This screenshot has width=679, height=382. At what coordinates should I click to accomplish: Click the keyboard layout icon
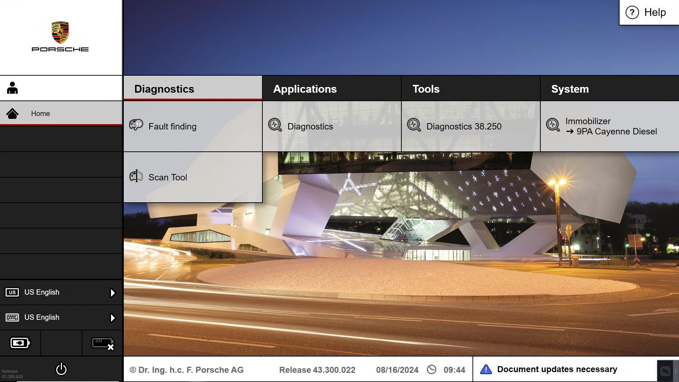click(12, 317)
